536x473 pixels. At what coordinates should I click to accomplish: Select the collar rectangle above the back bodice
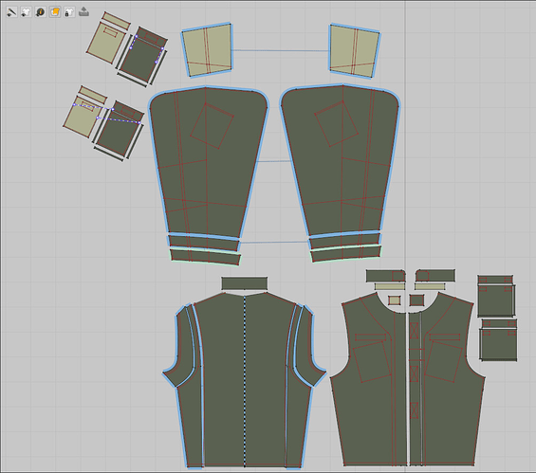pyautogui.click(x=245, y=283)
